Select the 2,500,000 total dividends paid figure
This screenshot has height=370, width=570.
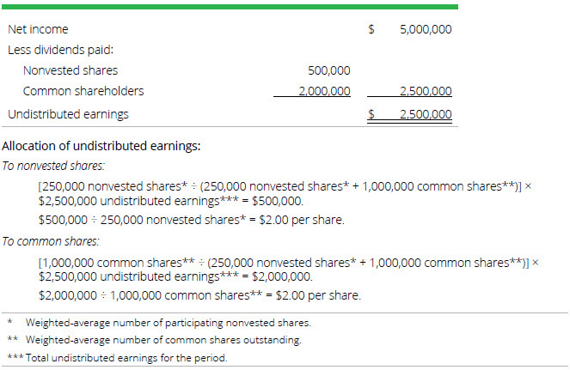tap(426, 91)
